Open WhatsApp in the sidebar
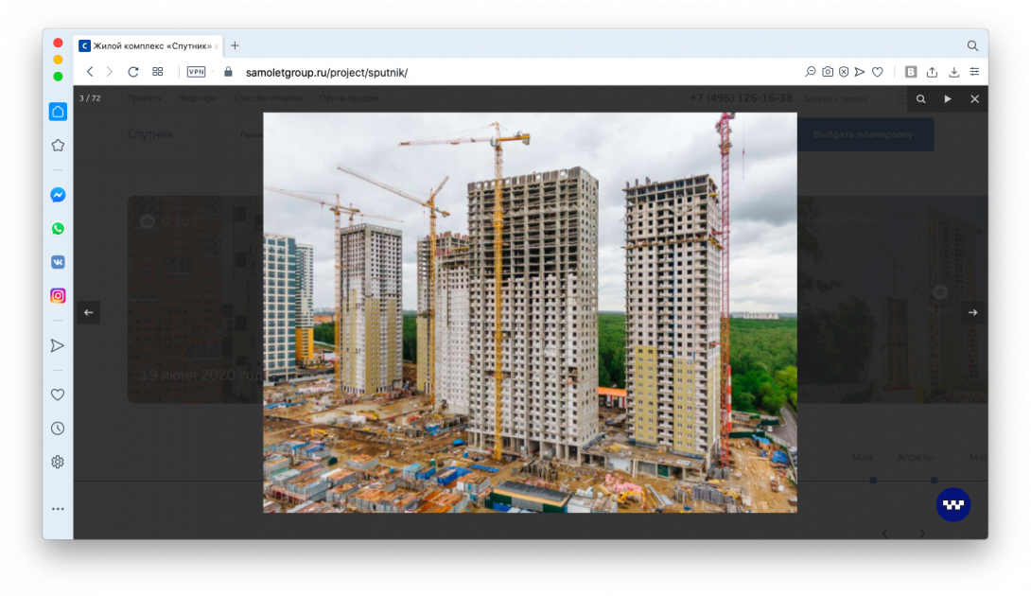Image resolution: width=1031 pixels, height=596 pixels. pyautogui.click(x=58, y=229)
